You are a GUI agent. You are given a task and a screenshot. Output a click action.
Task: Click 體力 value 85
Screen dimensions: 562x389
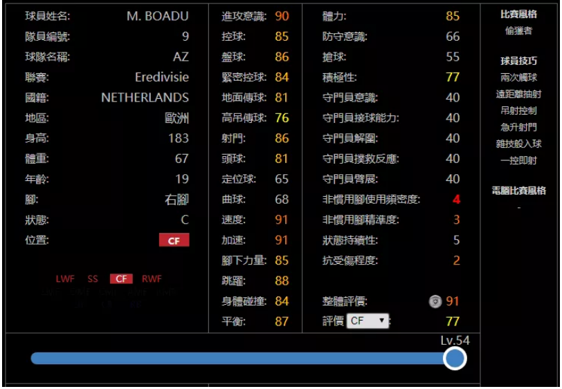point(453,16)
